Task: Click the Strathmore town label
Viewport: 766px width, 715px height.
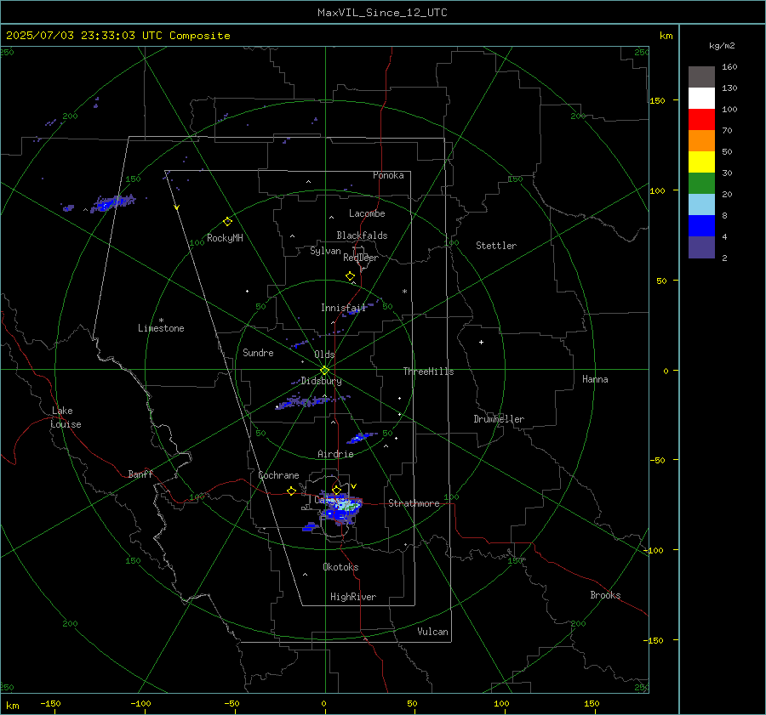Action: (x=414, y=503)
